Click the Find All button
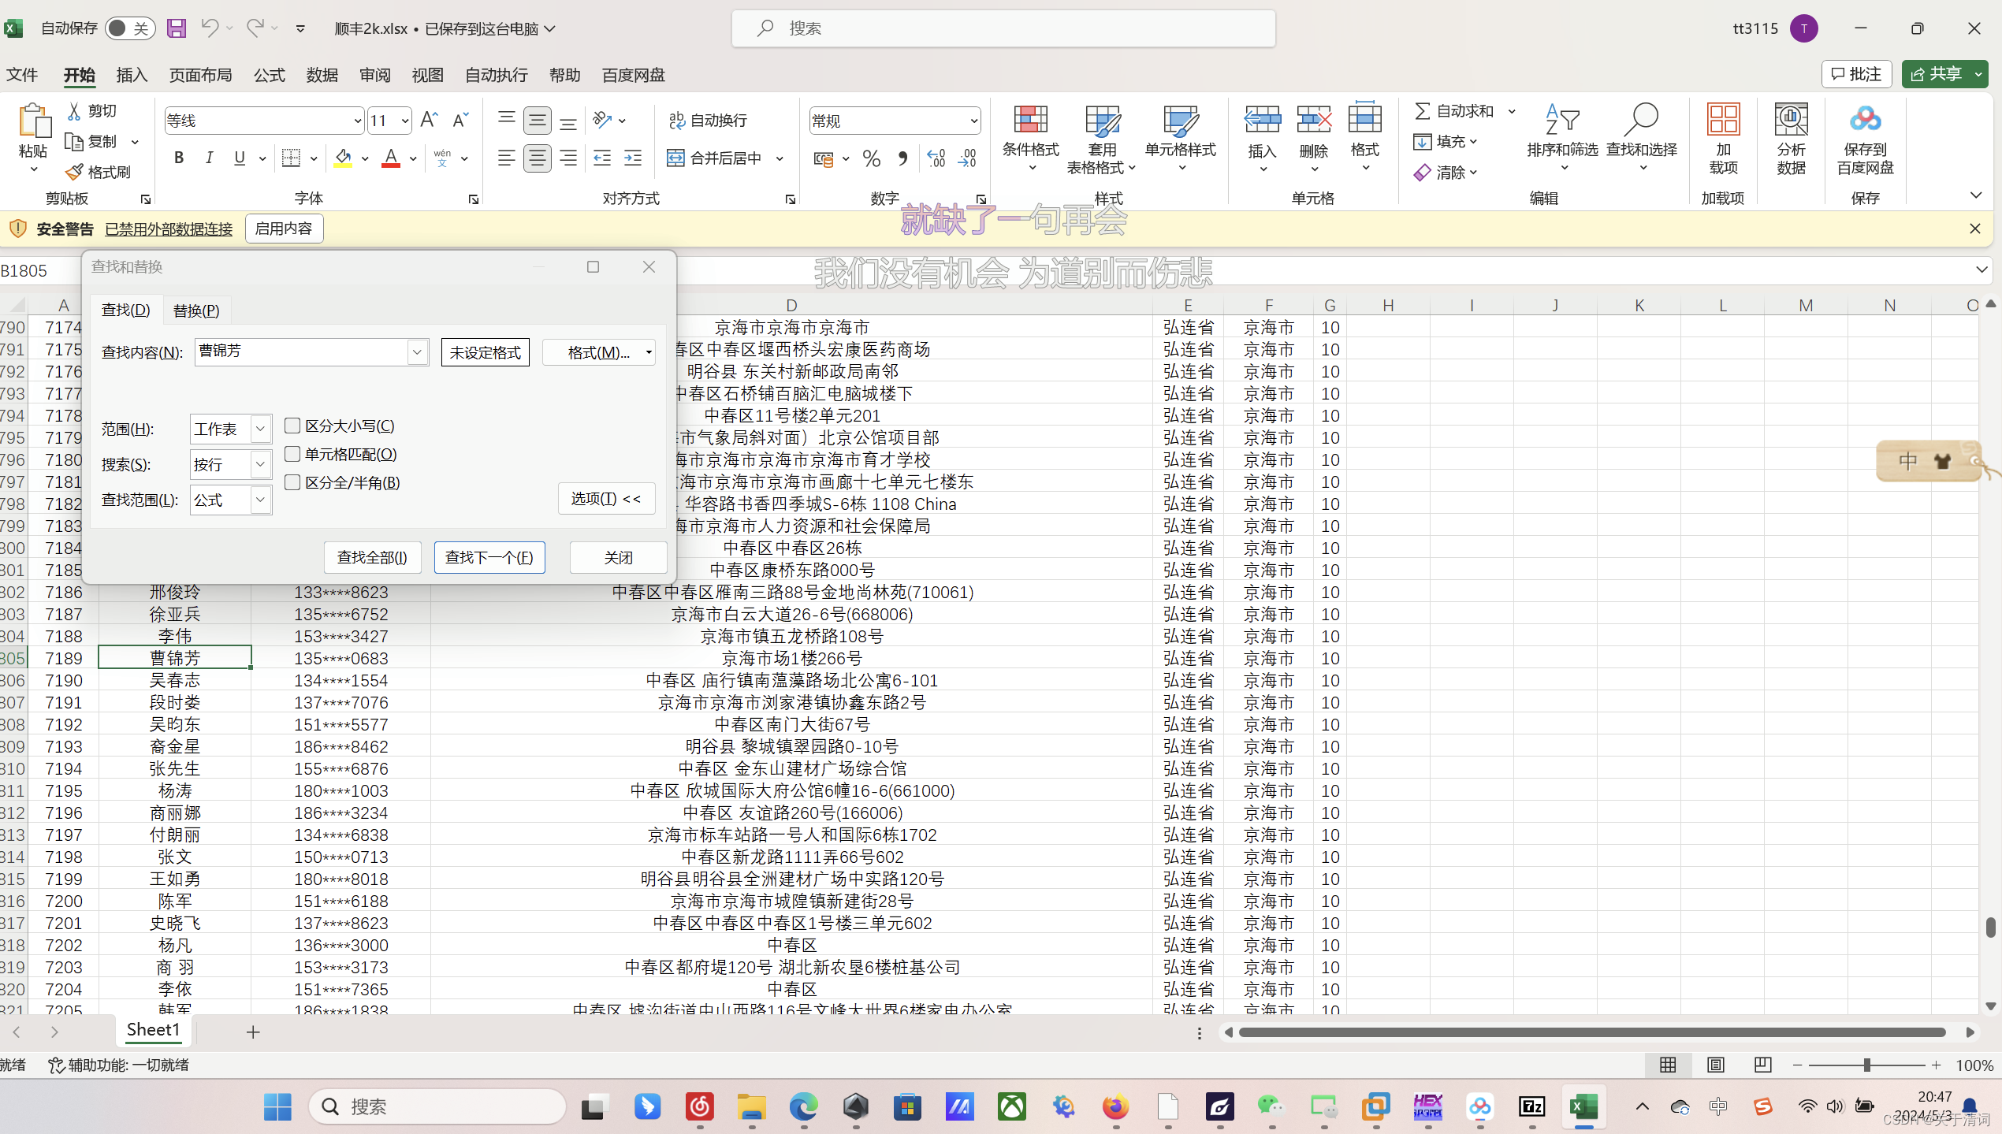 click(372, 557)
